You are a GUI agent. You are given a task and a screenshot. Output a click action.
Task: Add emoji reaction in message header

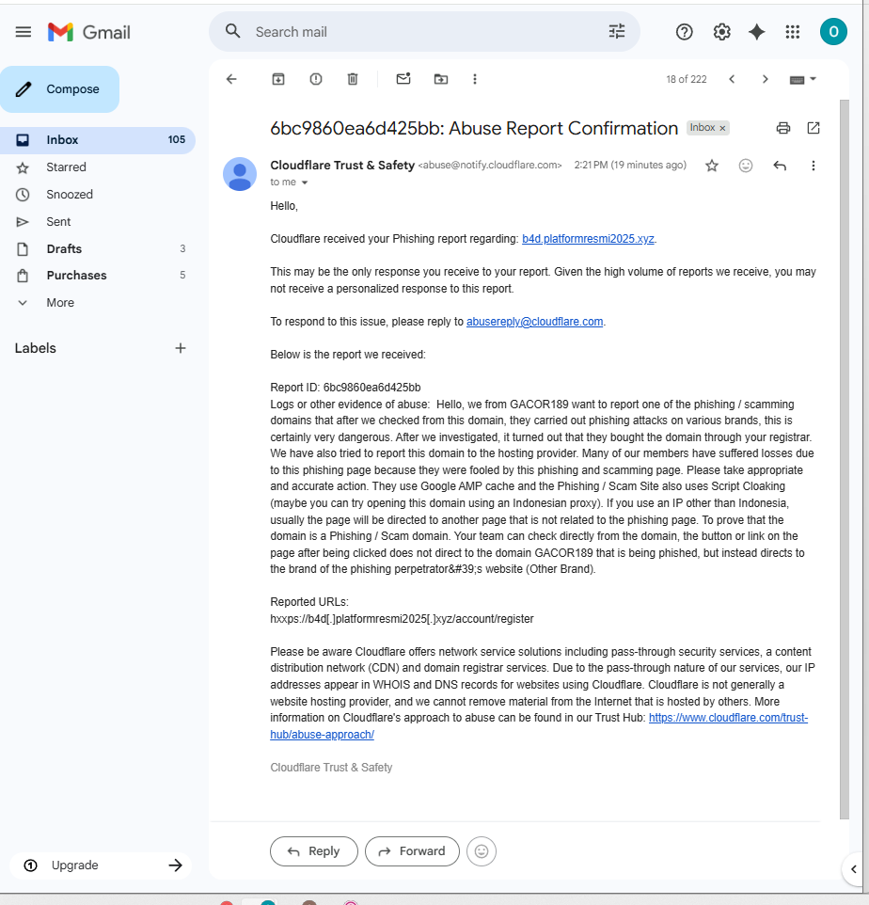[746, 166]
